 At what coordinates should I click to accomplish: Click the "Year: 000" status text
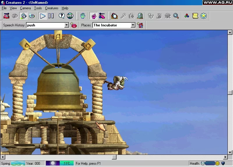33,164
